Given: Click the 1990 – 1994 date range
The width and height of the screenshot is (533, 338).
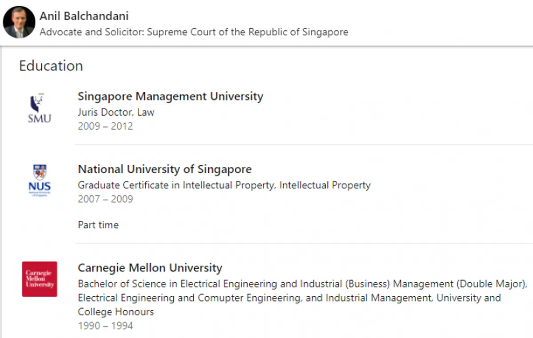Looking at the screenshot, I should tap(105, 326).
